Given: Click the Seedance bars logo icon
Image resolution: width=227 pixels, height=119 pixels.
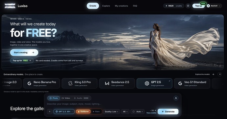Looking at the screenshot, I should coord(107,83).
